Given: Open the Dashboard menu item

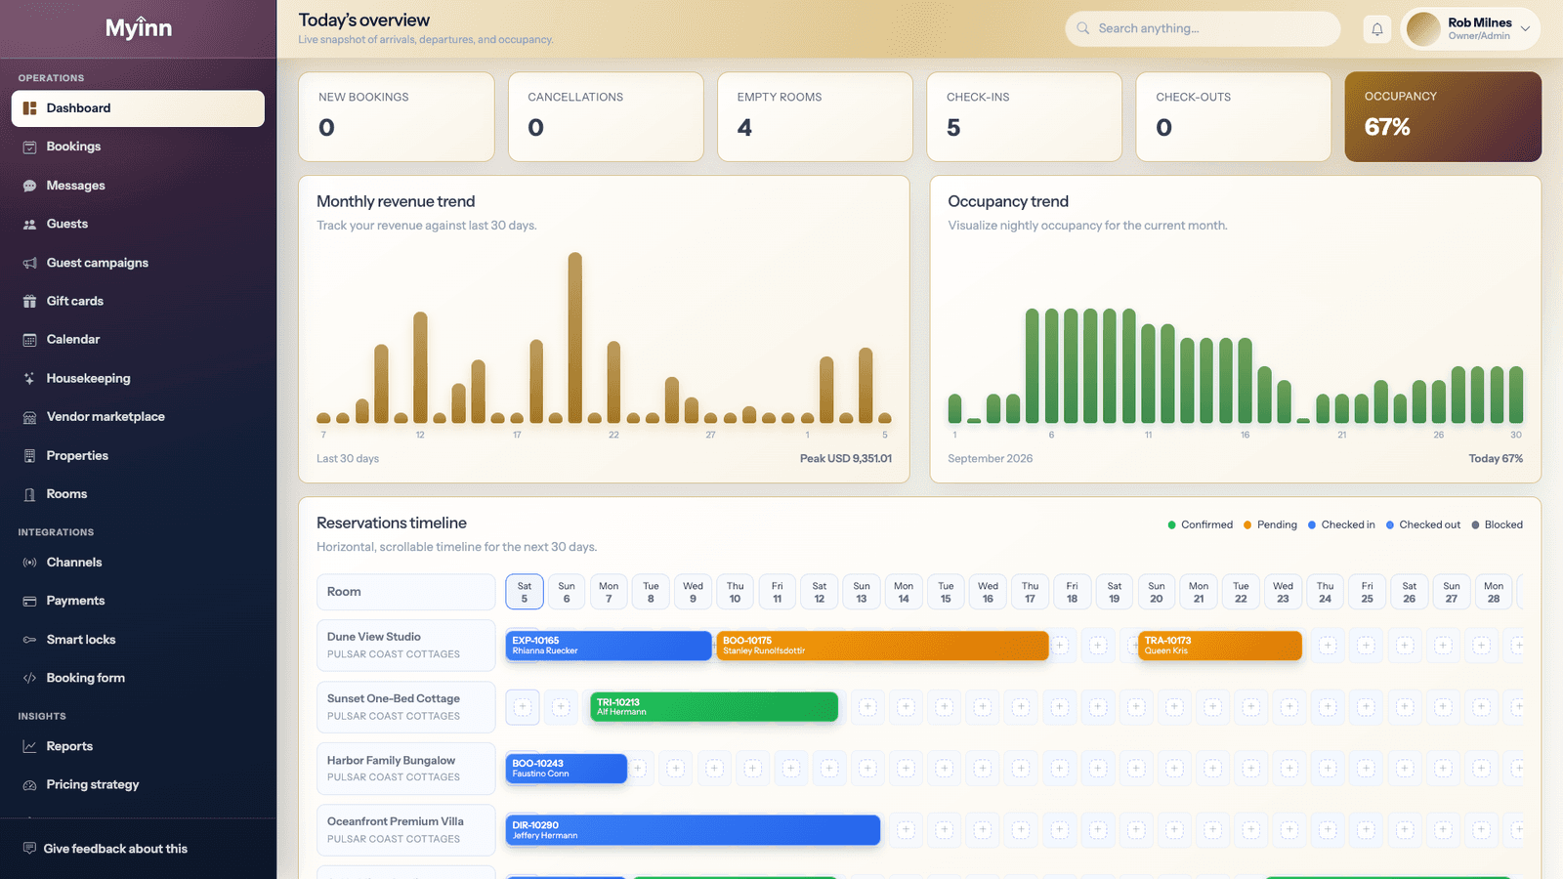Looking at the screenshot, I should pyautogui.click(x=138, y=108).
